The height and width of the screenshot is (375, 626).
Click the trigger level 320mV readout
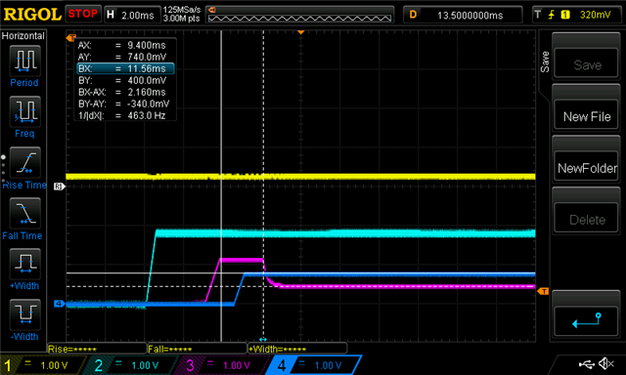click(x=595, y=16)
